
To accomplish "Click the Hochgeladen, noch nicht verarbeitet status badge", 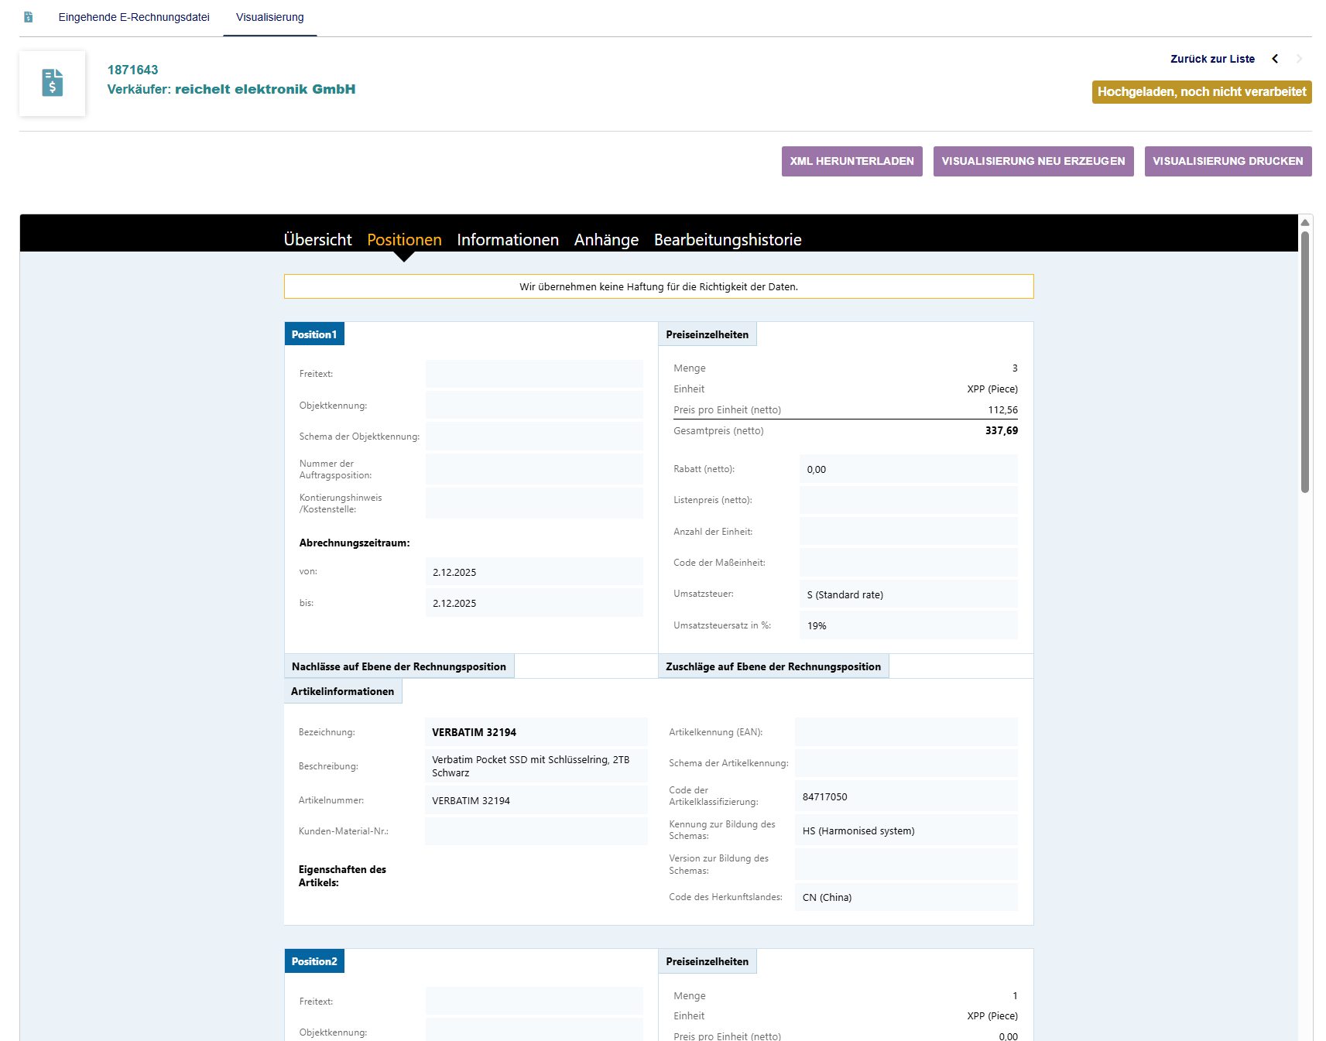I will click(1201, 92).
